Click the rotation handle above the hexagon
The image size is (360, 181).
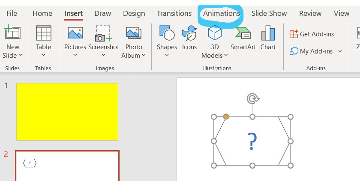coord(252,99)
